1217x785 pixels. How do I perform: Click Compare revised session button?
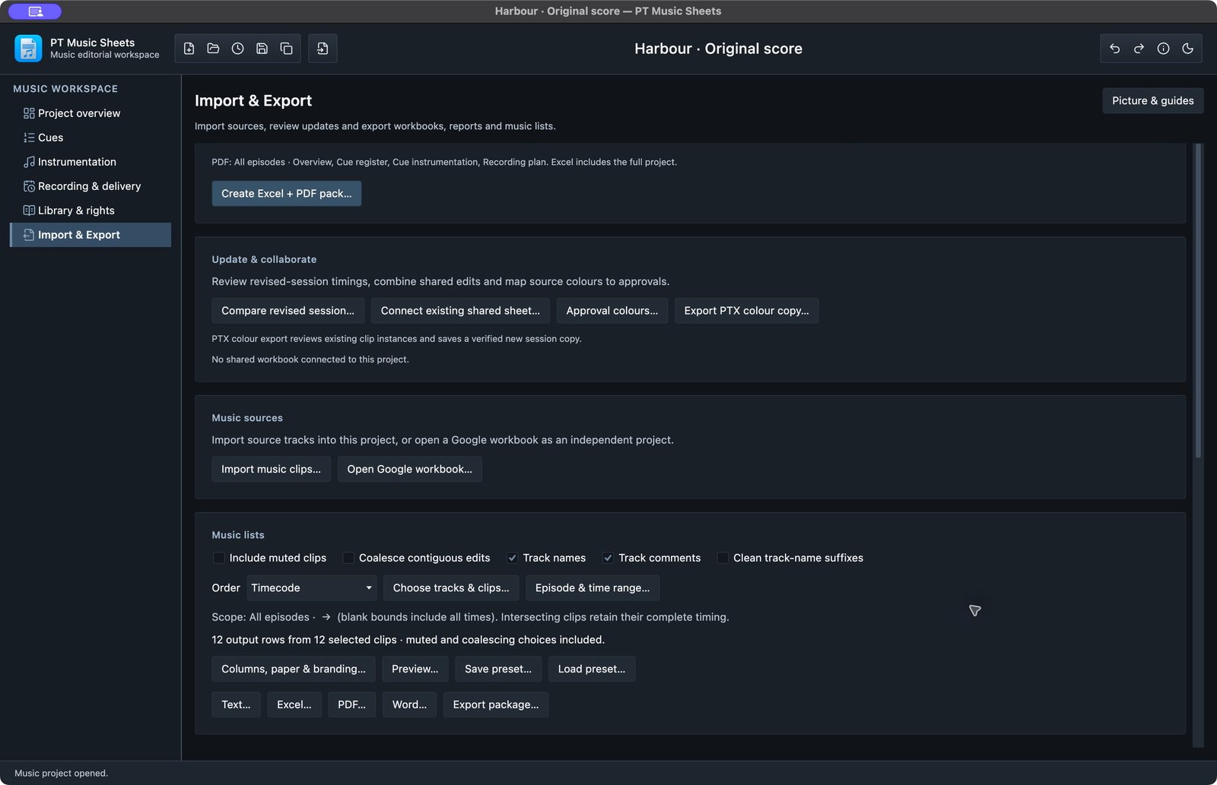288,311
